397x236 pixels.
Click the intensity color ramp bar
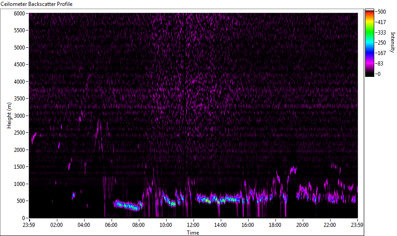click(369, 43)
